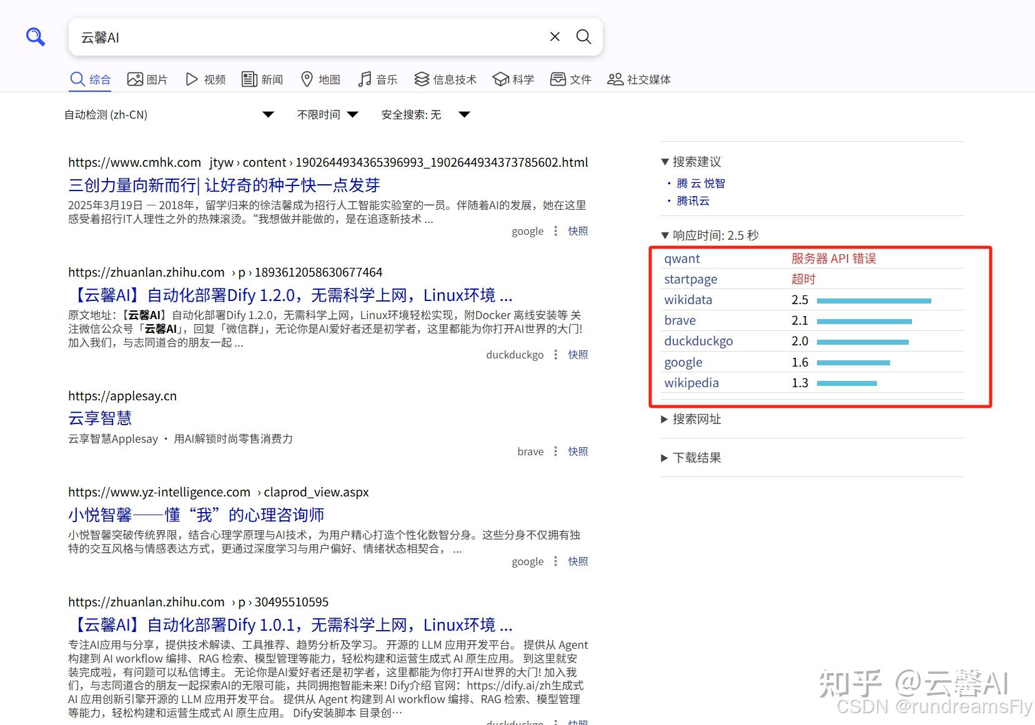Open the 不限时间 time filter dropdown

click(x=353, y=114)
